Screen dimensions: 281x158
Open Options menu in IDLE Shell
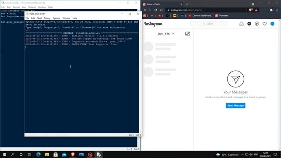56,18
